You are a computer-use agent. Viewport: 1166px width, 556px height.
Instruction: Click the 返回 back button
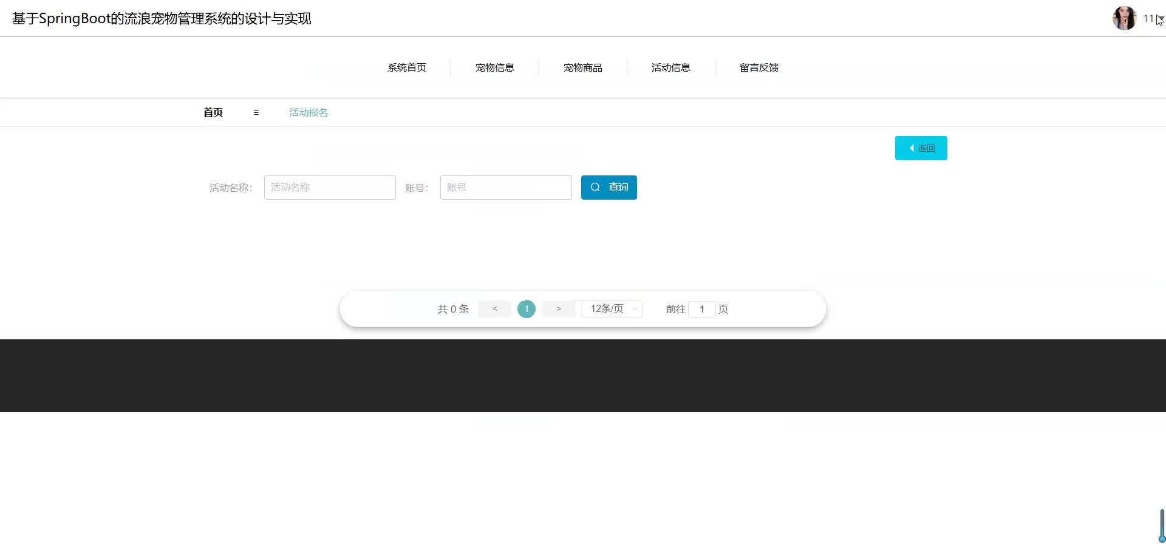coord(921,148)
